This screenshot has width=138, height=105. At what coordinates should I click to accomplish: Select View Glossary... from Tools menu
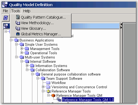pyautogui.click(x=41, y=28)
